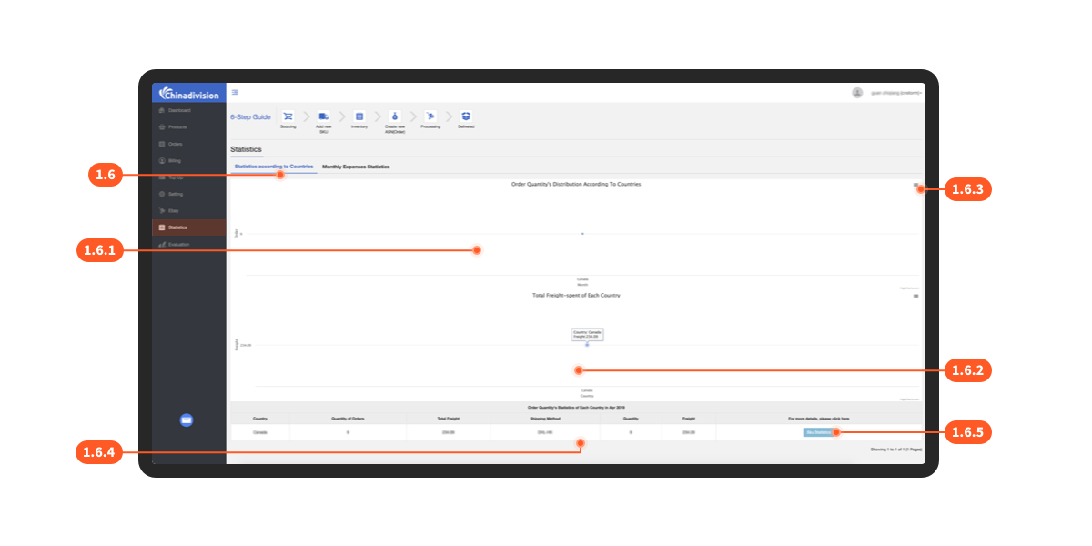Open Orders in the sidebar
Viewport: 1092px width, 546px height.
point(188,144)
